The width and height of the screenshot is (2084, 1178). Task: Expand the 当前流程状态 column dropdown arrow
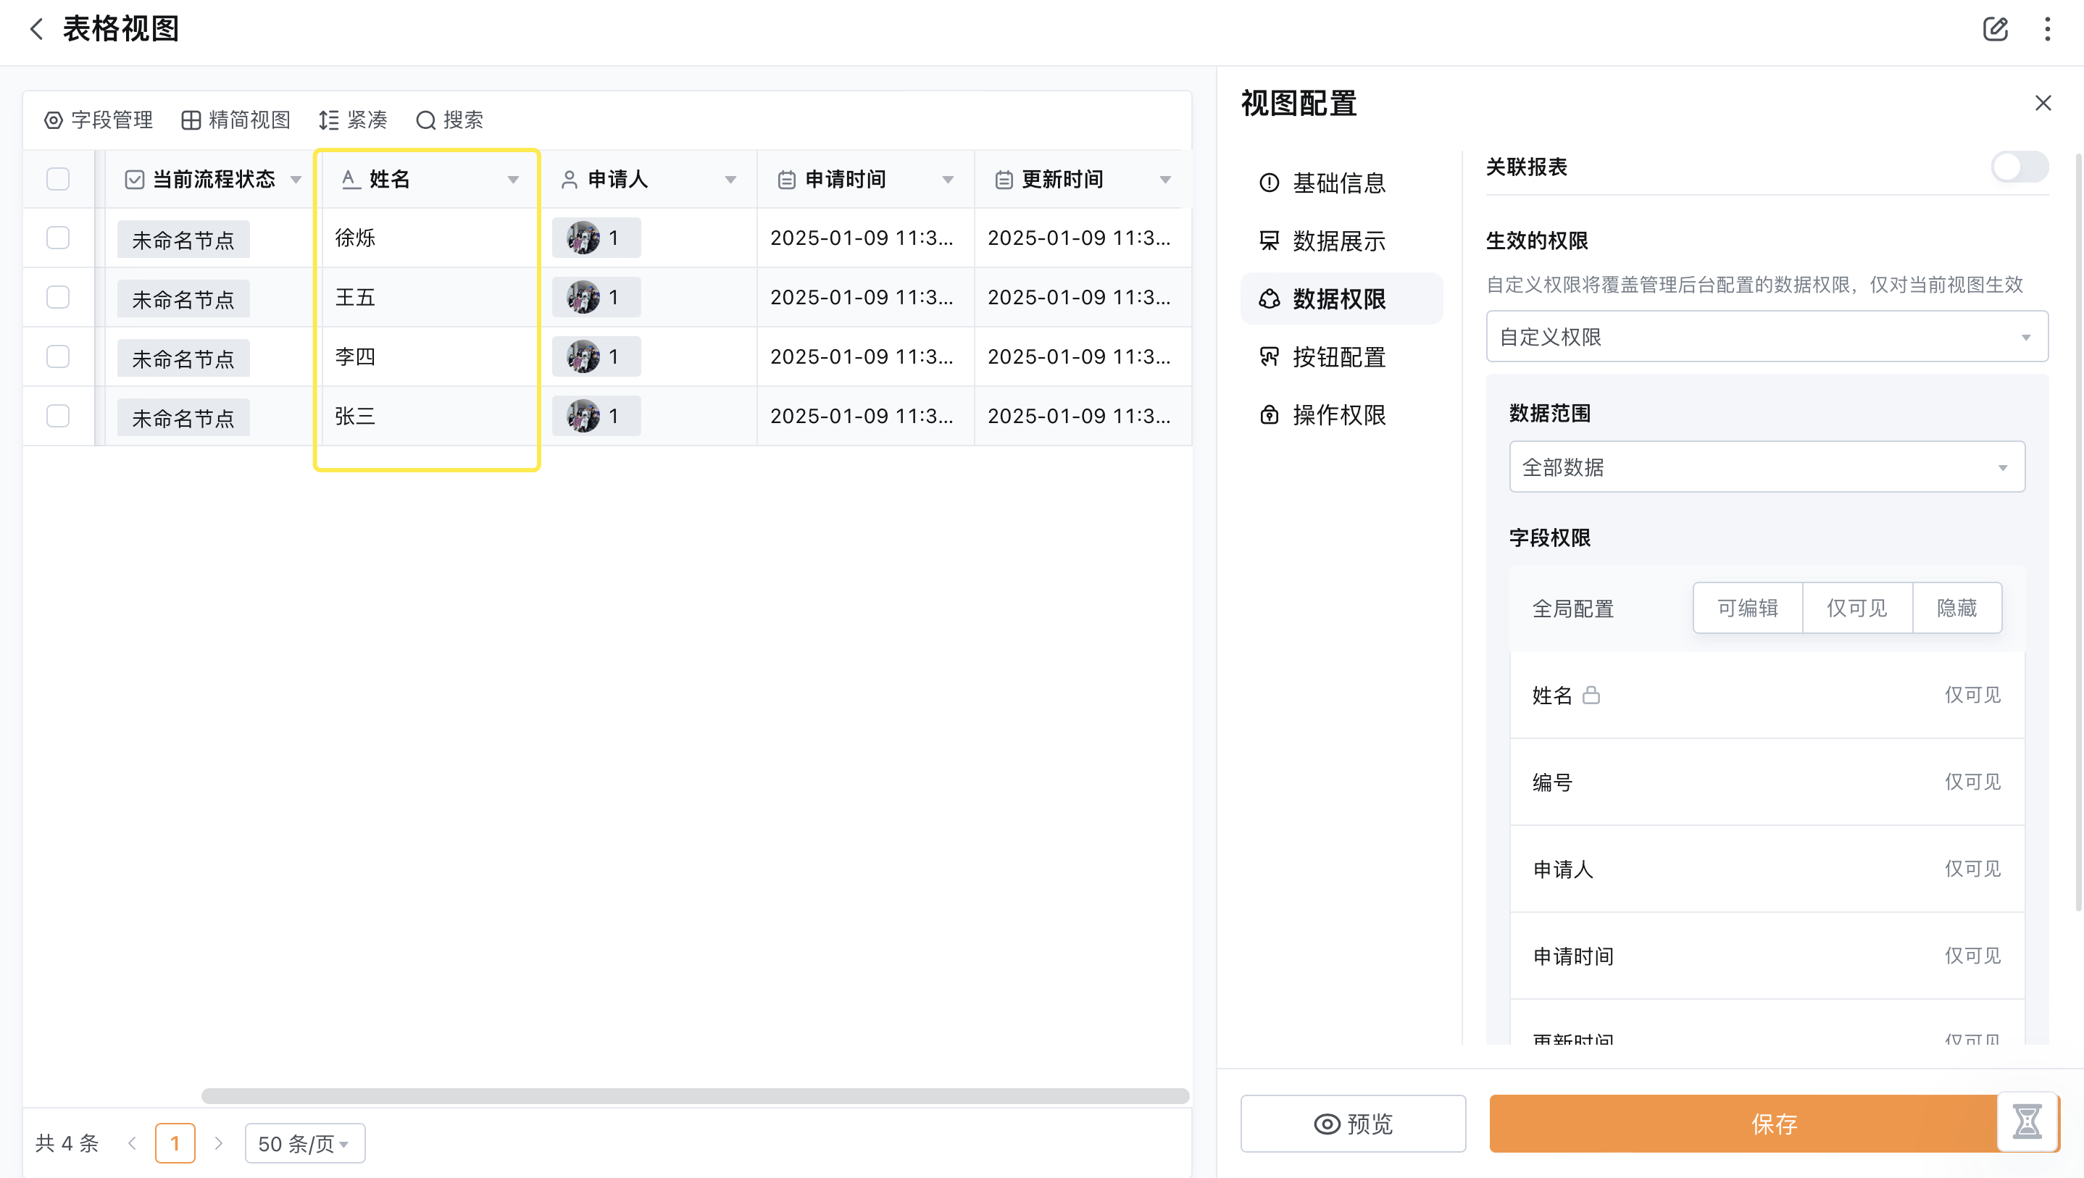point(296,180)
